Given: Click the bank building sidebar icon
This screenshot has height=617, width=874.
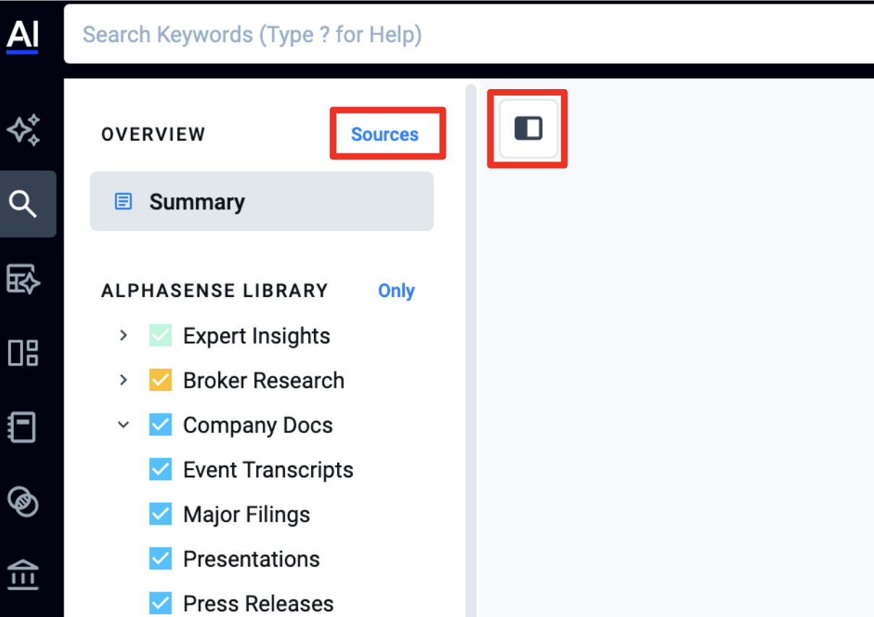Looking at the screenshot, I should click(x=23, y=576).
